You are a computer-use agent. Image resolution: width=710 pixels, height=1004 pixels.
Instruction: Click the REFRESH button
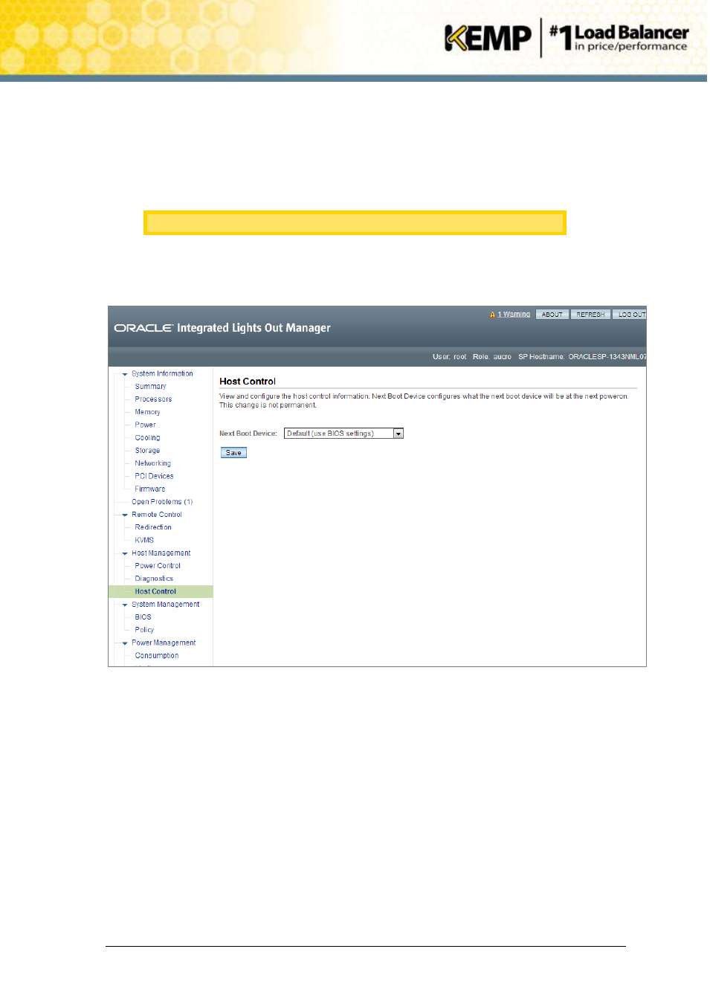point(591,315)
